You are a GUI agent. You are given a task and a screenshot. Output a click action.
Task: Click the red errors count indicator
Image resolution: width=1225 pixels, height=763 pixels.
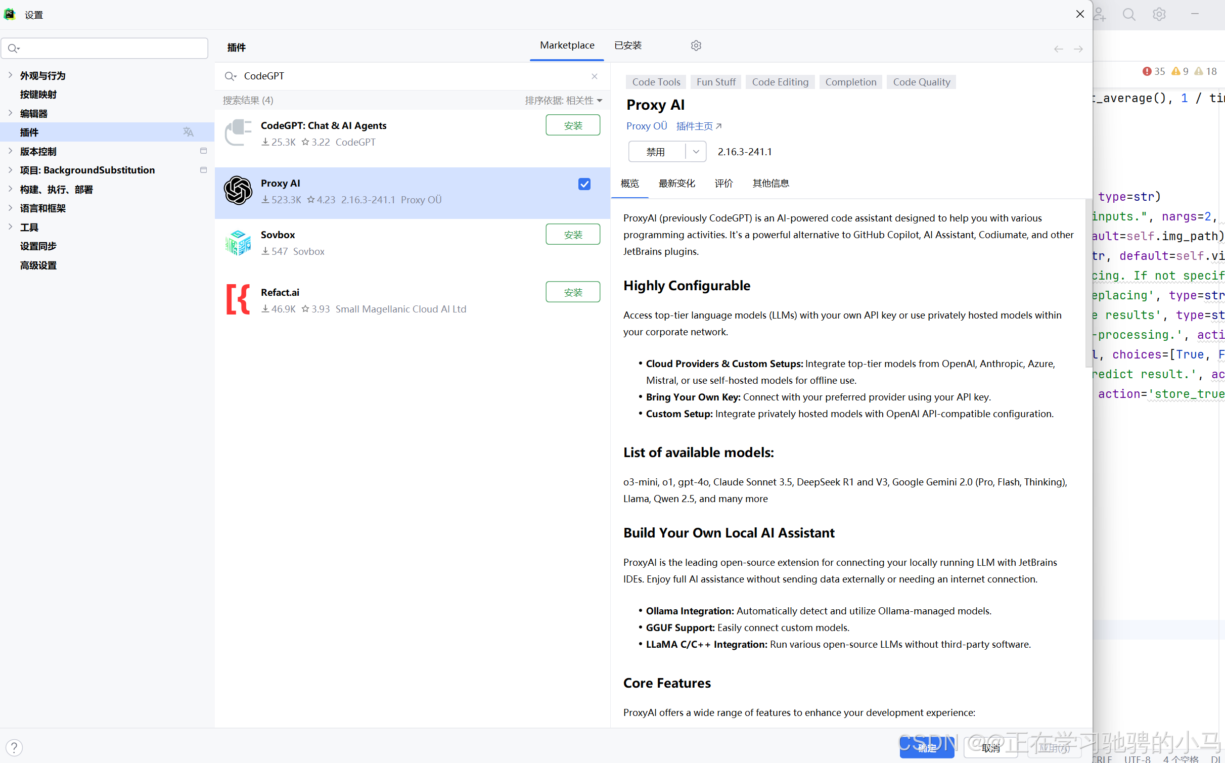pyautogui.click(x=1153, y=72)
